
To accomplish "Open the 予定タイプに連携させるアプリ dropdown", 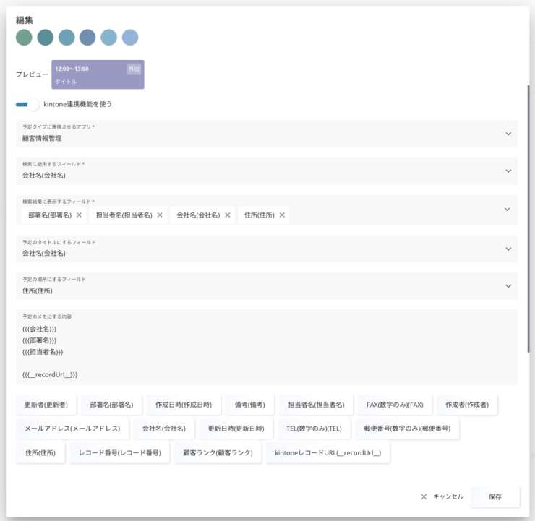I will pos(508,134).
